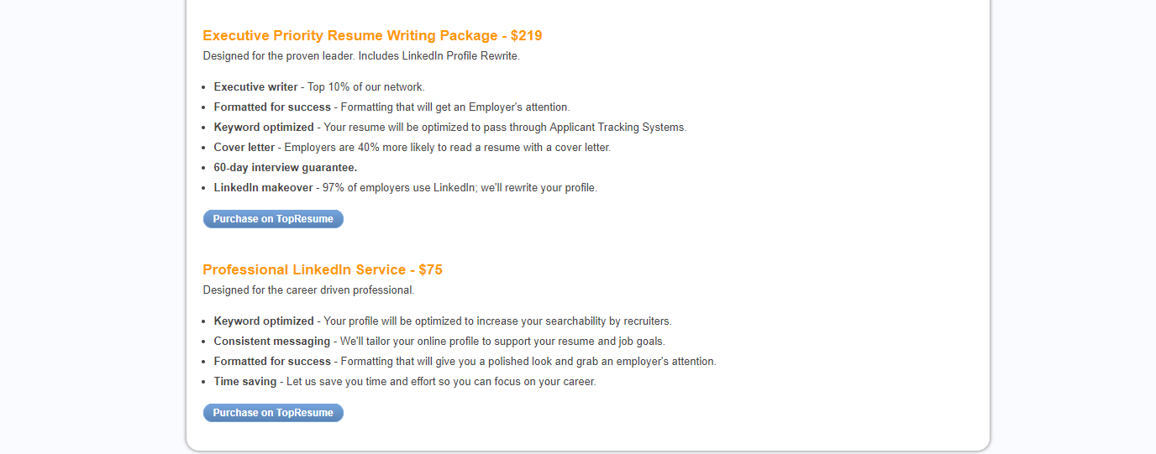Click the 'Time saving' bullet item
The width and height of the screenshot is (1156, 454).
coord(405,382)
